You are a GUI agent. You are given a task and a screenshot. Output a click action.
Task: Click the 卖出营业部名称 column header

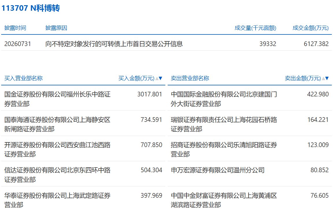point(190,78)
